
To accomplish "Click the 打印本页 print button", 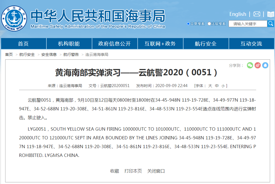I will pos(133,171).
